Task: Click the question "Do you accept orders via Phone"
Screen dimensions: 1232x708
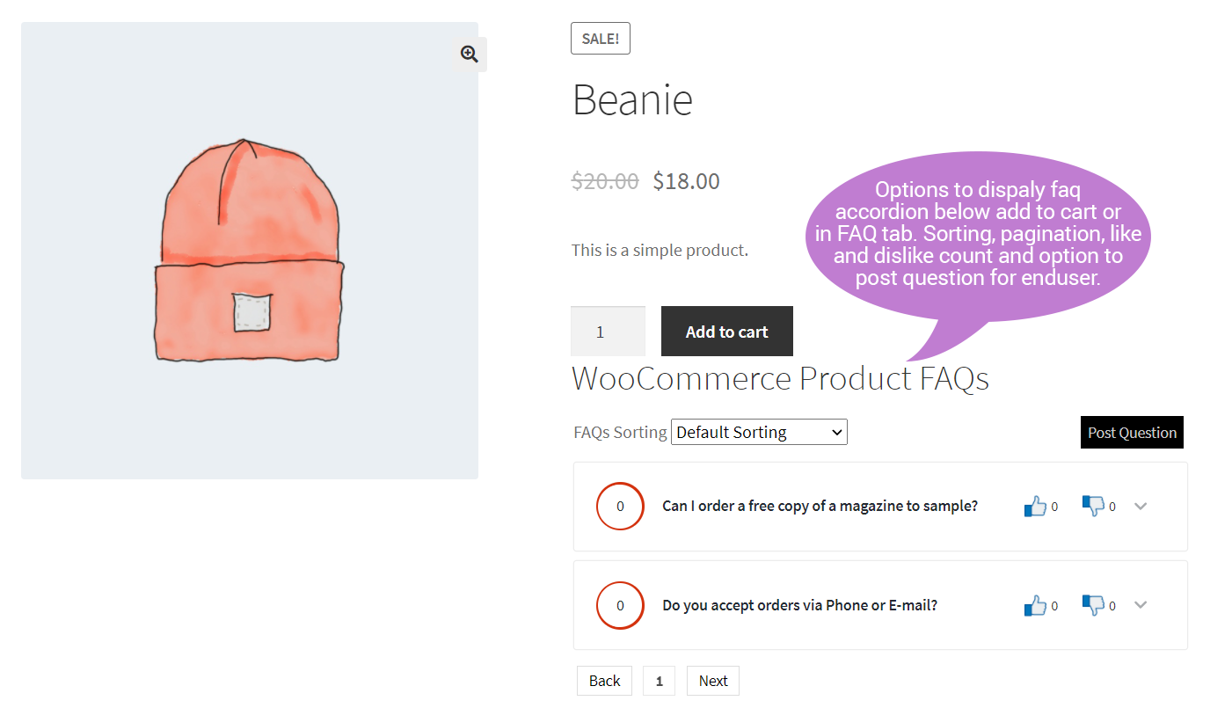Action: pos(799,605)
